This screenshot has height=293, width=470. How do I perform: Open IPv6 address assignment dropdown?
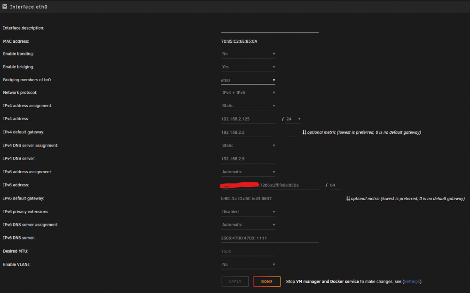click(248, 172)
